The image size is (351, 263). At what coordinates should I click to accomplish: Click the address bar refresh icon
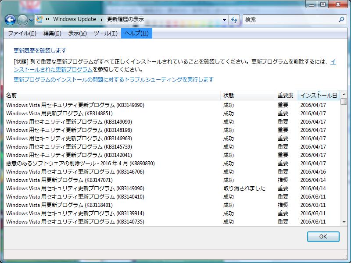[x=234, y=20]
